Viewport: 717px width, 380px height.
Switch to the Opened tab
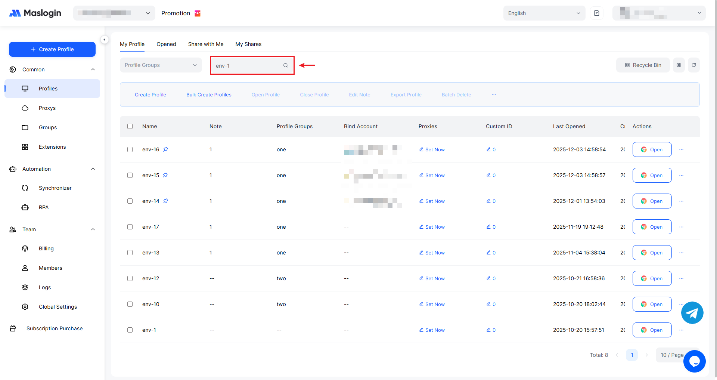pyautogui.click(x=166, y=44)
